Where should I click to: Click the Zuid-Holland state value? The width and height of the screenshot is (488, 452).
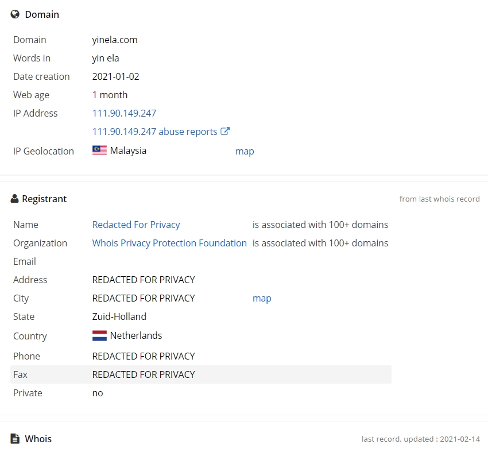click(119, 316)
